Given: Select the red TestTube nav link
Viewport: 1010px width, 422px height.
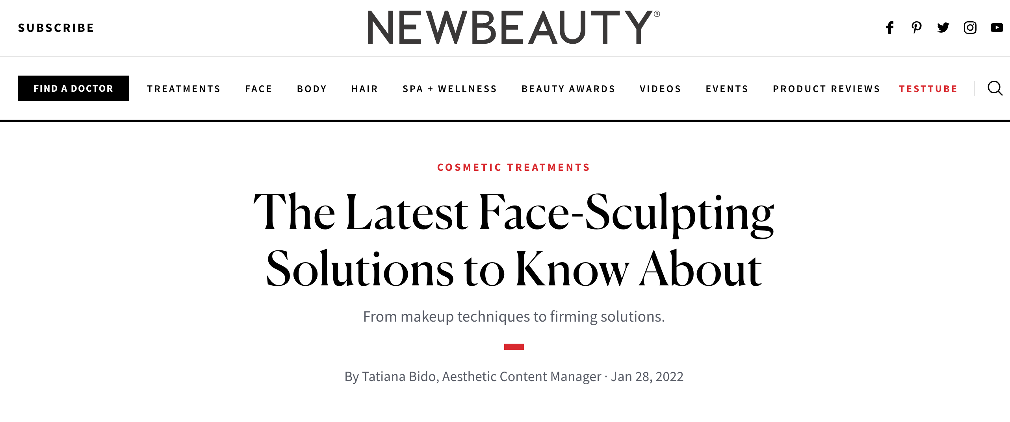Looking at the screenshot, I should tap(928, 88).
